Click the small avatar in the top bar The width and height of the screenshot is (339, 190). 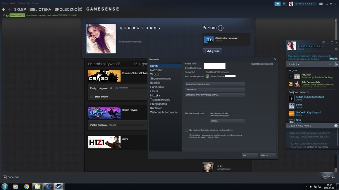(x=291, y=4)
